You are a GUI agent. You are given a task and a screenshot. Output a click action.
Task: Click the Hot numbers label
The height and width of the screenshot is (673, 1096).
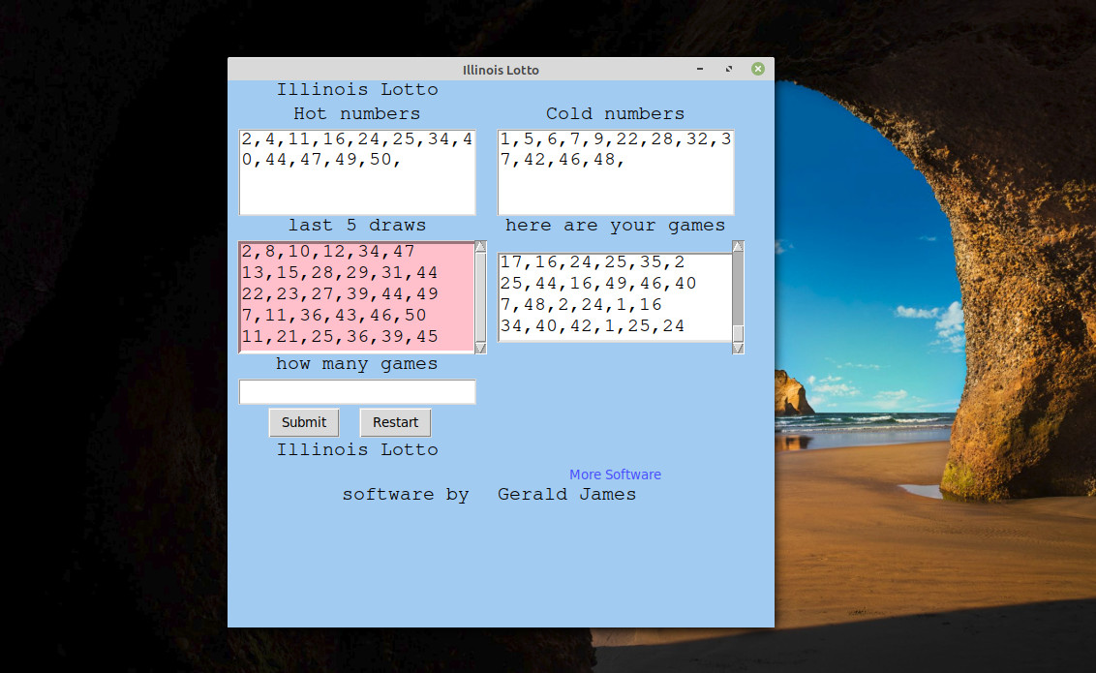click(357, 114)
